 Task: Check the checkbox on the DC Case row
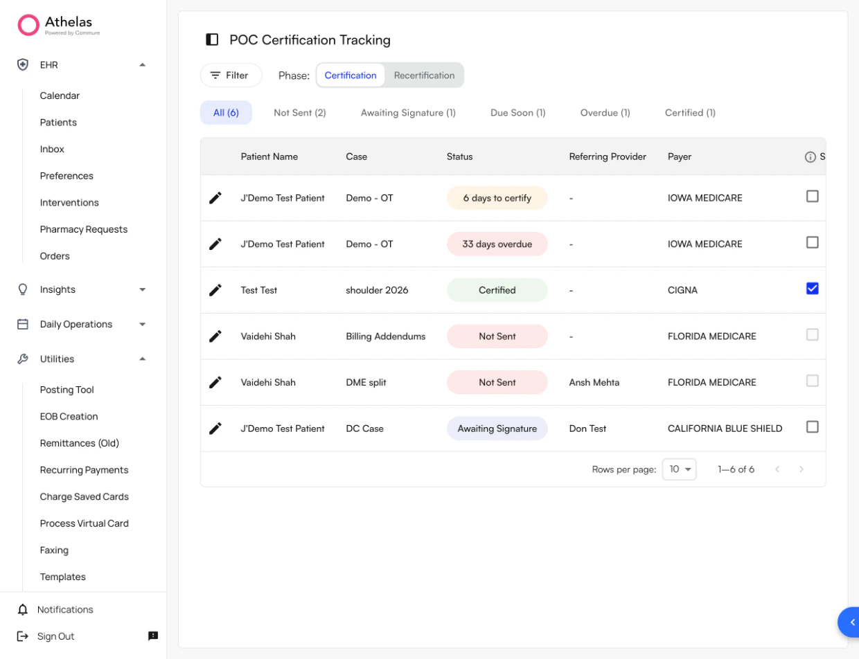(813, 427)
